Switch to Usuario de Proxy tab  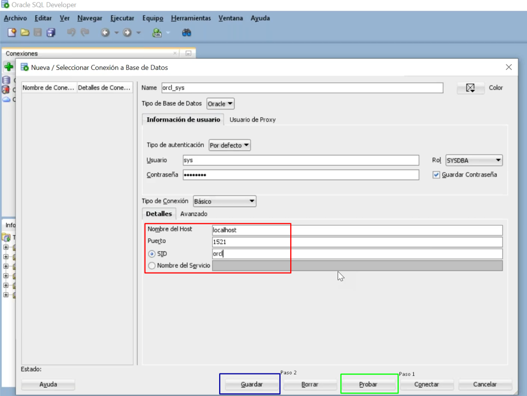pyautogui.click(x=252, y=120)
